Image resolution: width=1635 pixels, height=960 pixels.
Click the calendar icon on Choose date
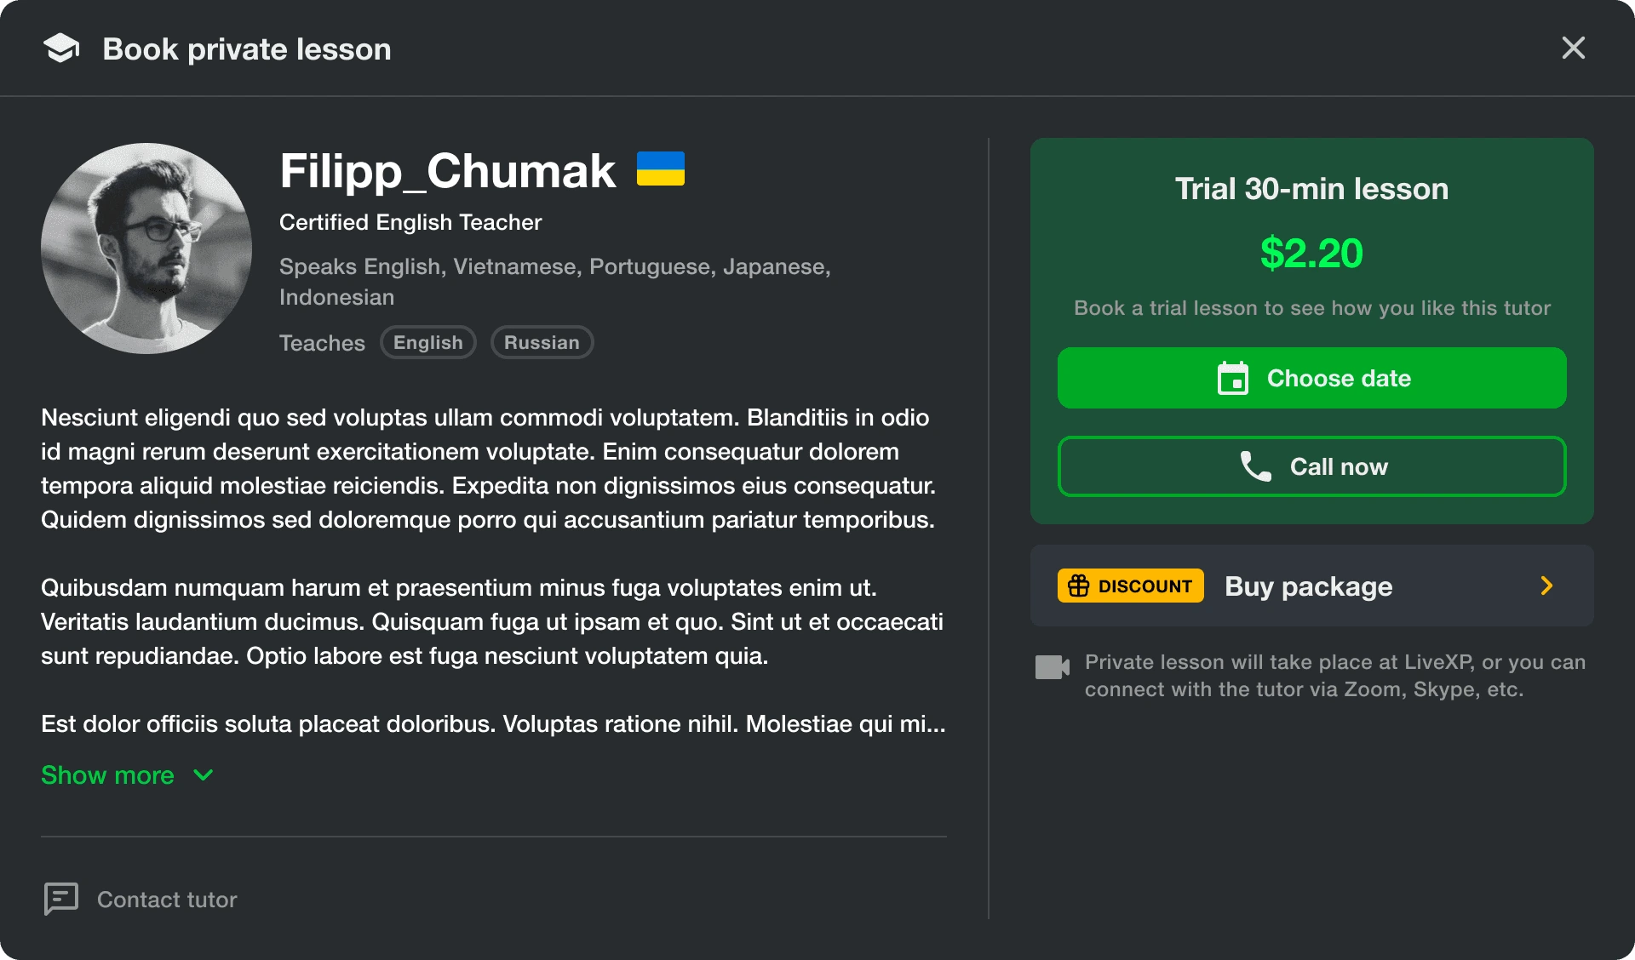pos(1233,379)
